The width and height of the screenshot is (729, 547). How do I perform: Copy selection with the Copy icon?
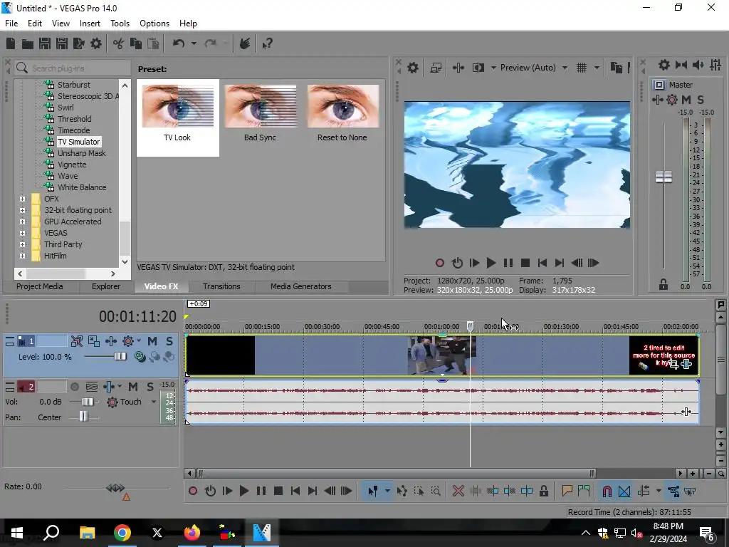tap(136, 43)
